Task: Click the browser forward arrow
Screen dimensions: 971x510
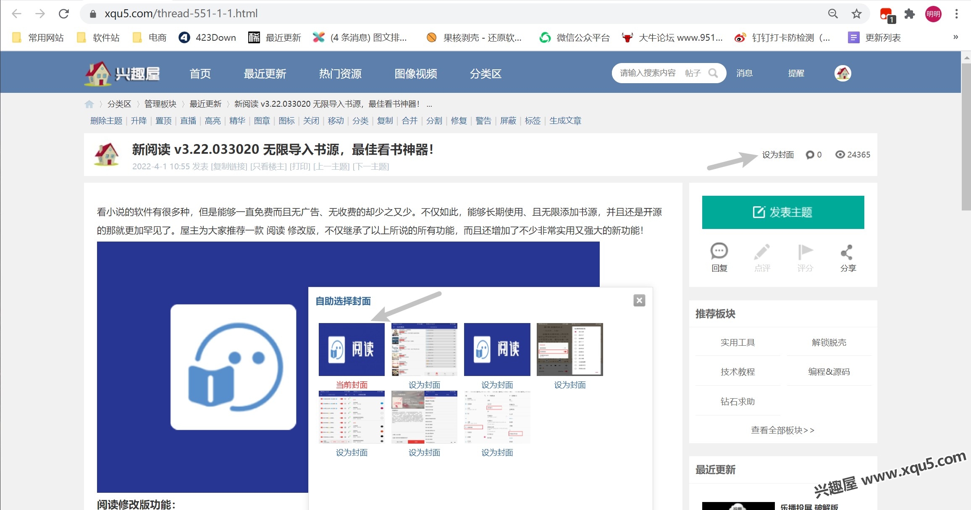Action: click(x=40, y=14)
